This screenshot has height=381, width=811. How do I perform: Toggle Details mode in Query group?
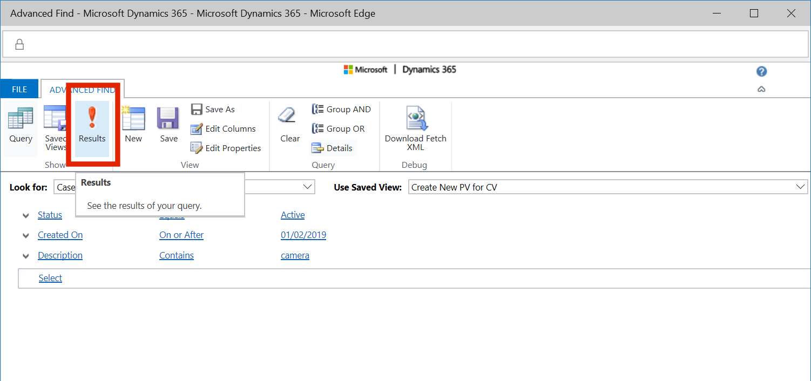[332, 148]
